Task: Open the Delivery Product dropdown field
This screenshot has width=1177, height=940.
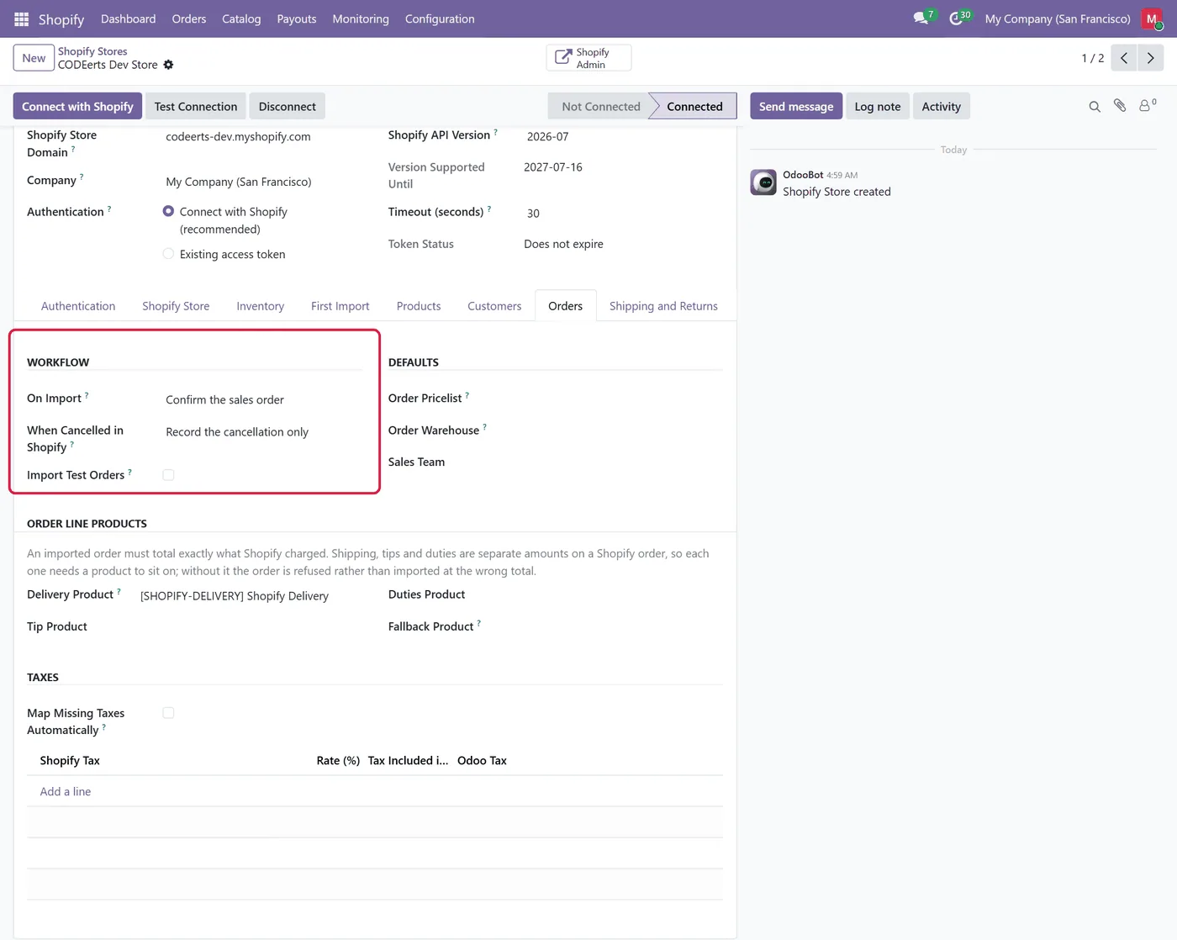Action: click(251, 596)
